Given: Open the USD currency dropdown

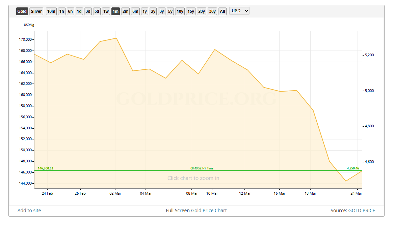Looking at the screenshot, I should click(239, 11).
